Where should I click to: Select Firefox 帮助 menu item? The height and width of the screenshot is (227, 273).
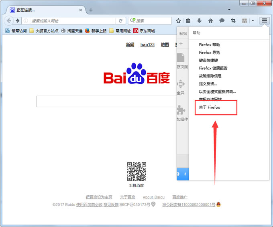(x=209, y=45)
